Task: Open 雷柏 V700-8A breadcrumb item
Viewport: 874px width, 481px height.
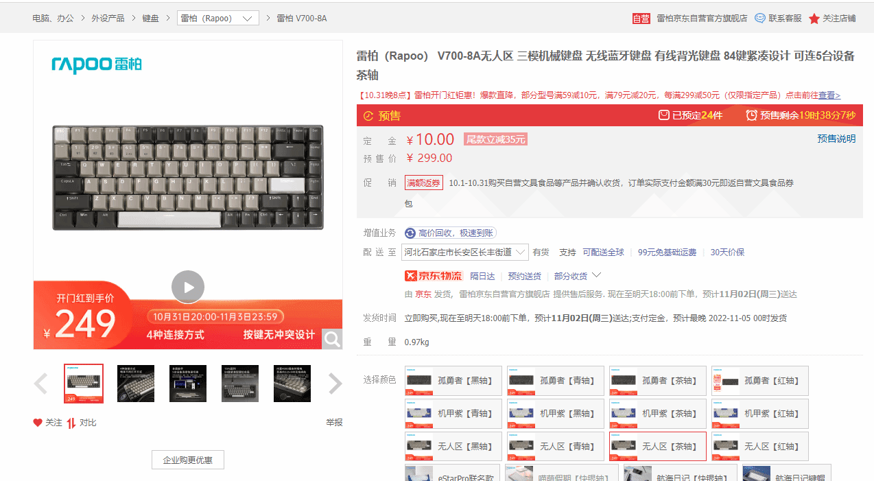Action: (x=302, y=19)
